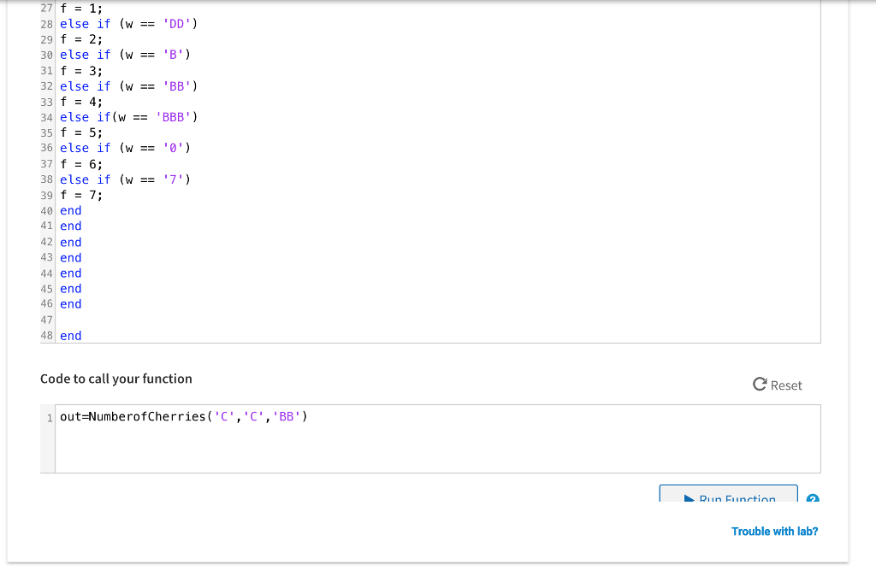Image resolution: width=876 pixels, height=570 pixels.
Task: Place cursor on line 30 else-if 'B'
Action: pos(125,55)
